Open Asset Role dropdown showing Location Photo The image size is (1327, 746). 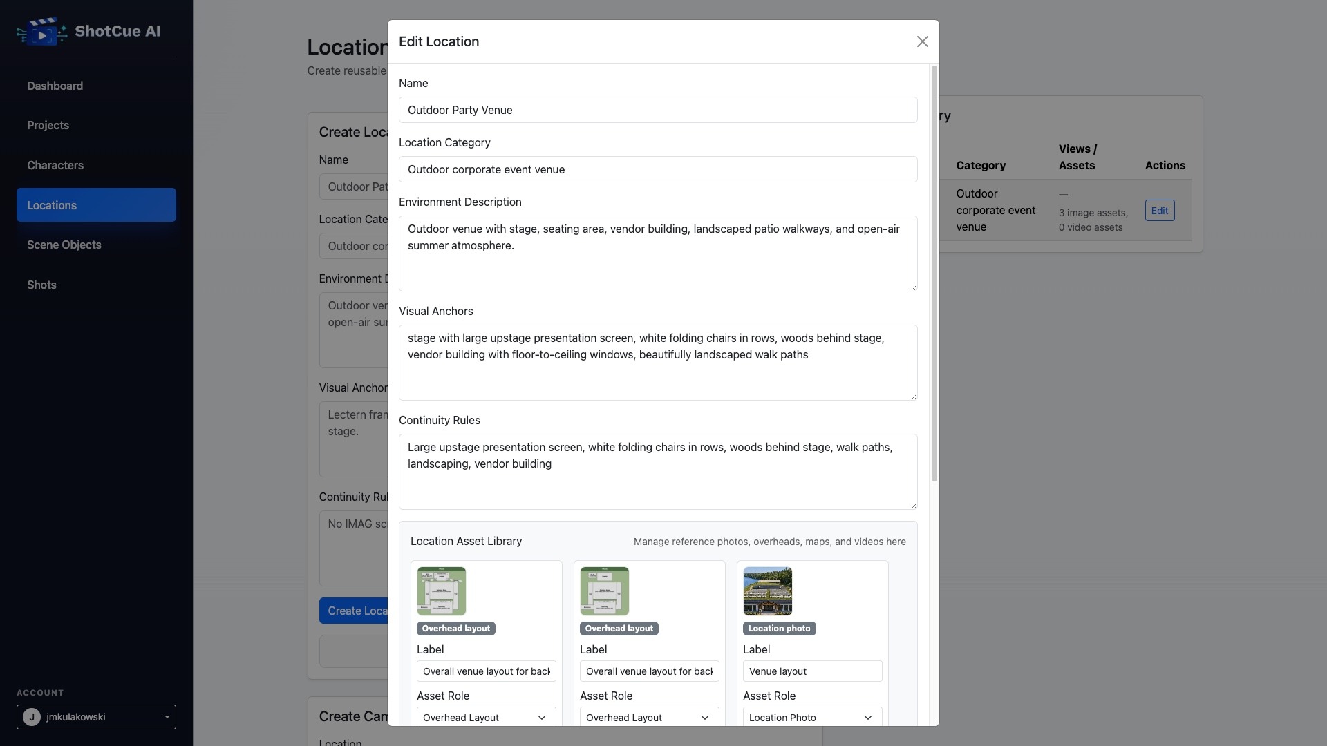(812, 717)
